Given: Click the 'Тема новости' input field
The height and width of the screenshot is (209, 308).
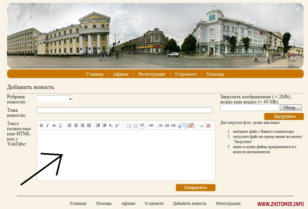Looking at the screenshot, I should 124,110.
